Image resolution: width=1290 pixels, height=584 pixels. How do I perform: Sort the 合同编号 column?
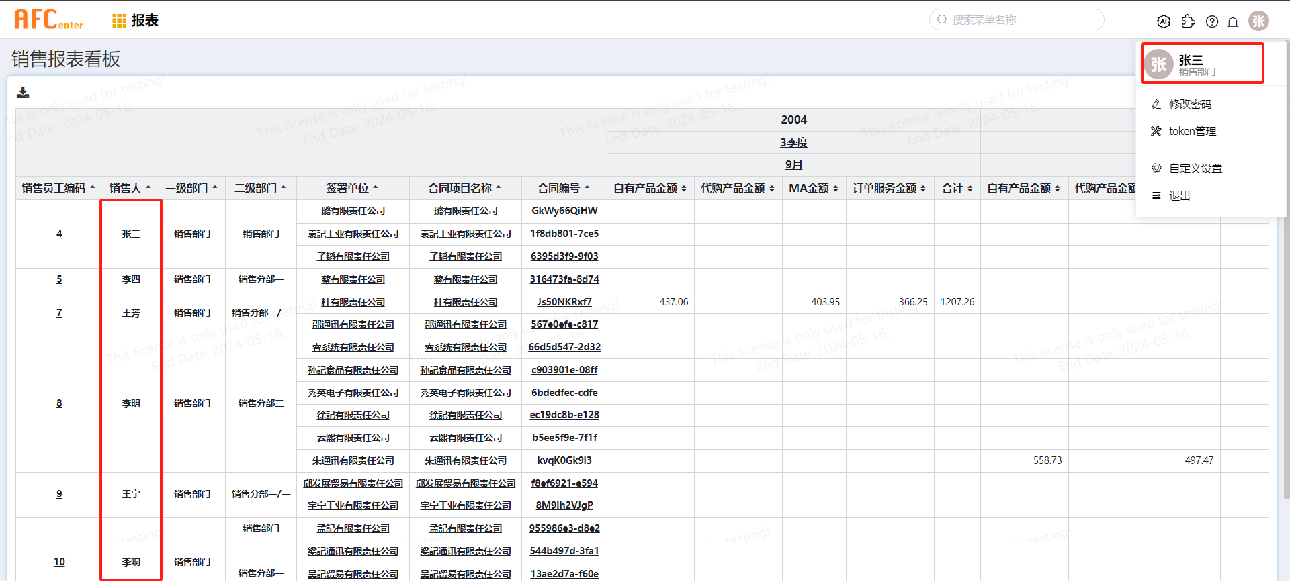(563, 188)
